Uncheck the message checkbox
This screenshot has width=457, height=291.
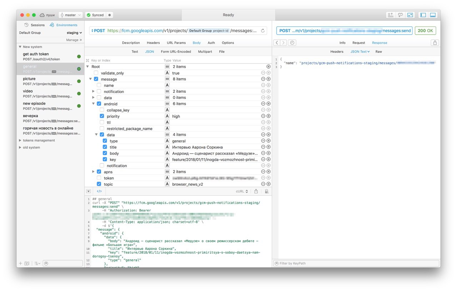pos(96,79)
